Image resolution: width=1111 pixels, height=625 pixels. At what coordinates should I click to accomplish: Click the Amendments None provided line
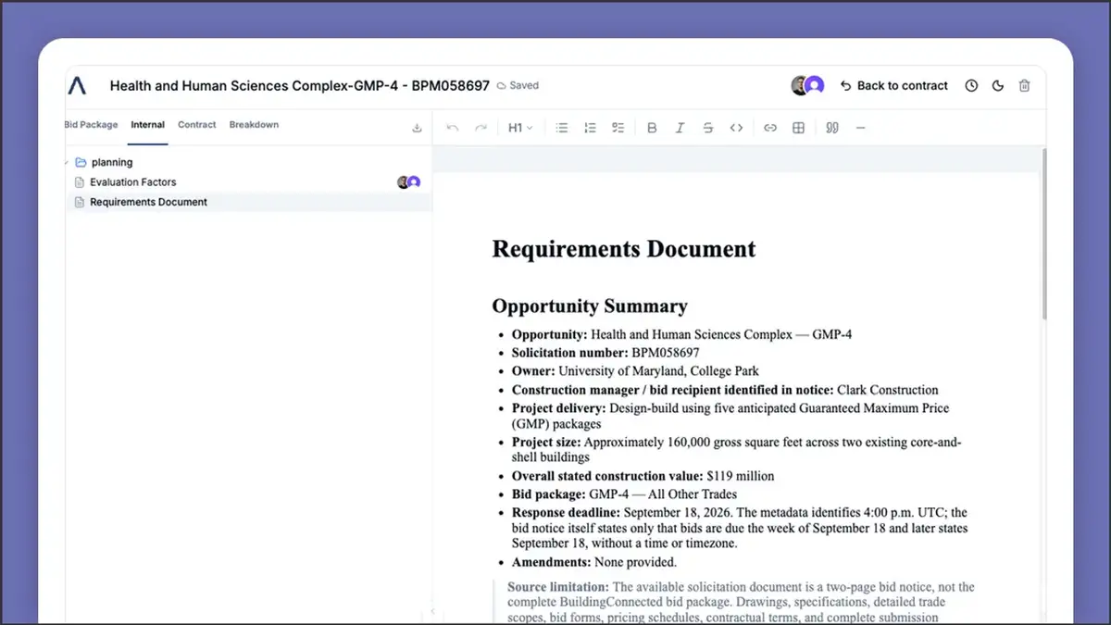point(593,562)
